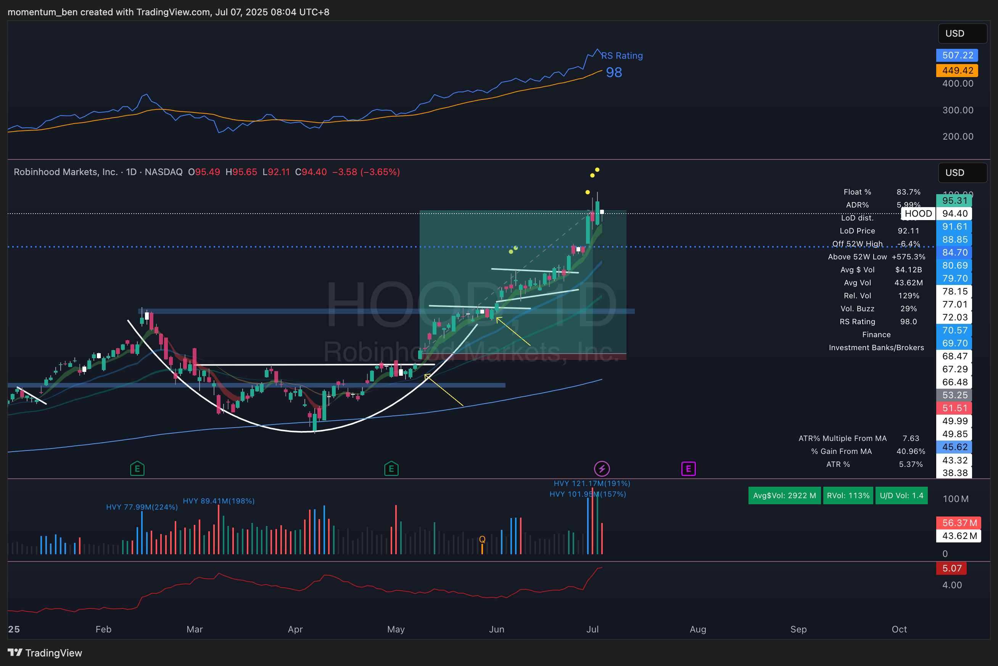Click the magenta upcoming earnings E icon
This screenshot has width=998, height=666.
(688, 469)
